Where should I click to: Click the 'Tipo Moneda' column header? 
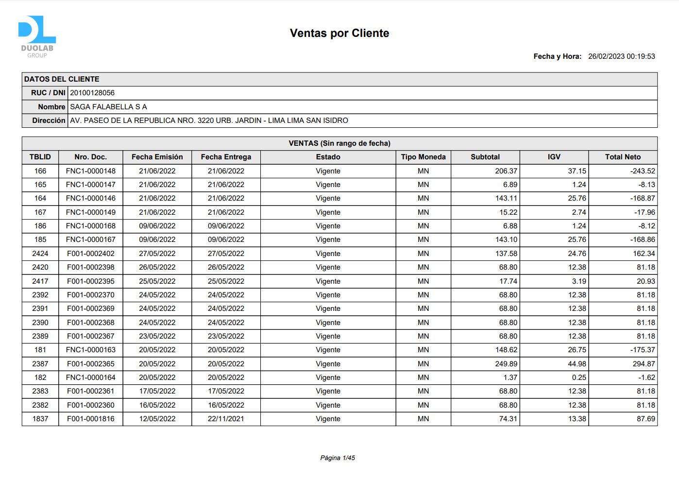pos(424,157)
